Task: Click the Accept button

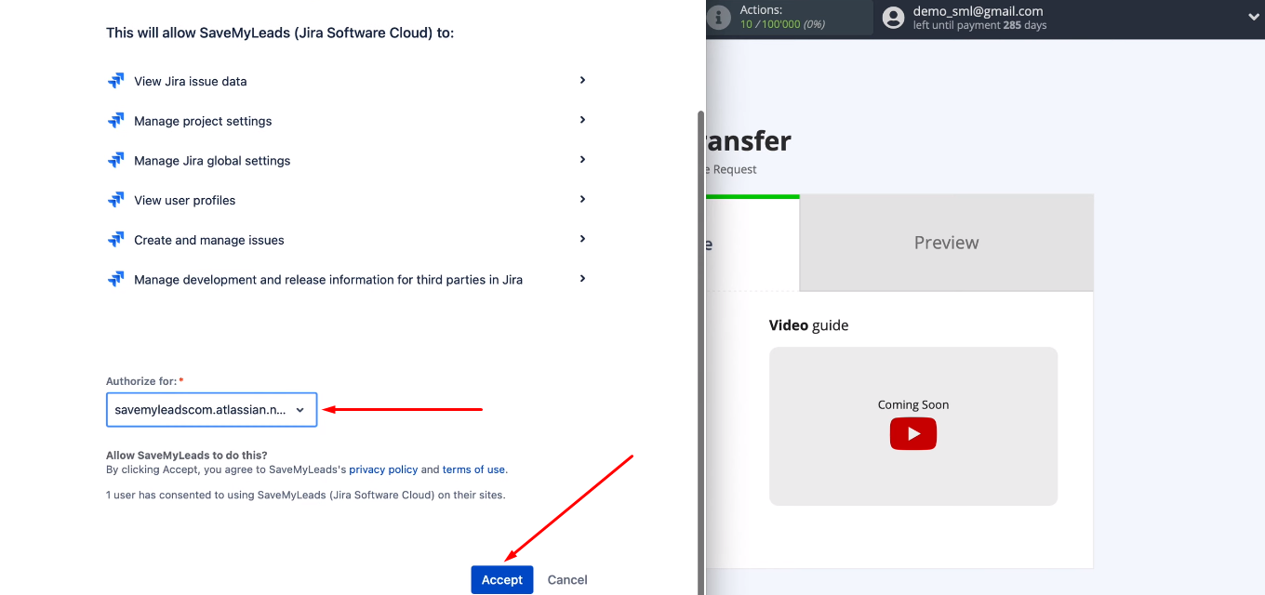Action: point(502,579)
